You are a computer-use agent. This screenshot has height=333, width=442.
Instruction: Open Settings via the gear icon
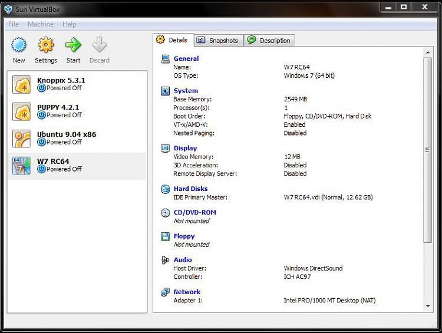pyautogui.click(x=45, y=45)
